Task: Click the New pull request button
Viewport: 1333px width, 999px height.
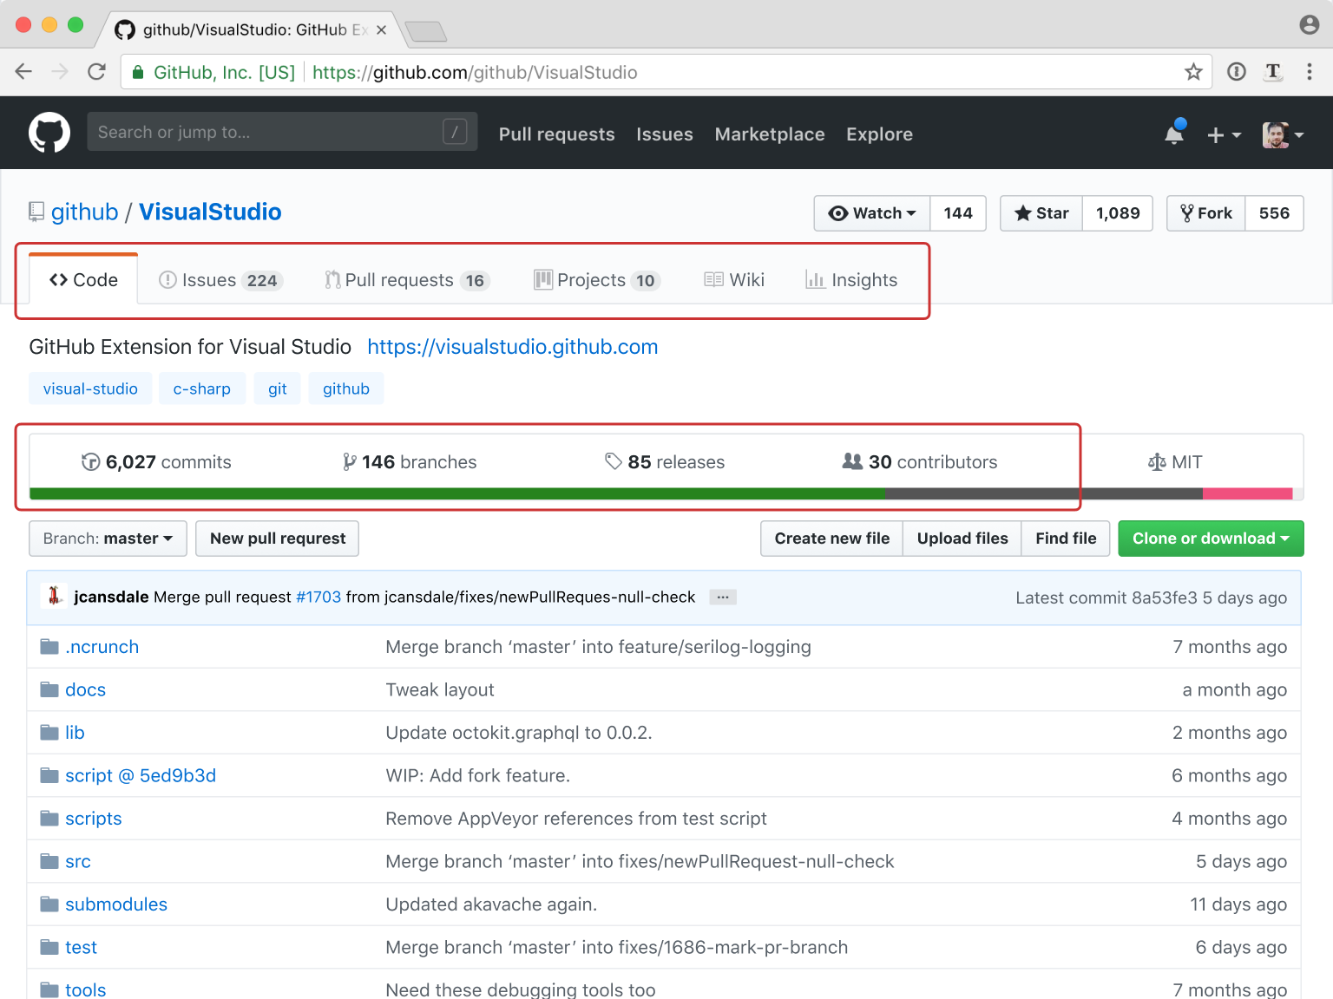Action: click(x=276, y=538)
